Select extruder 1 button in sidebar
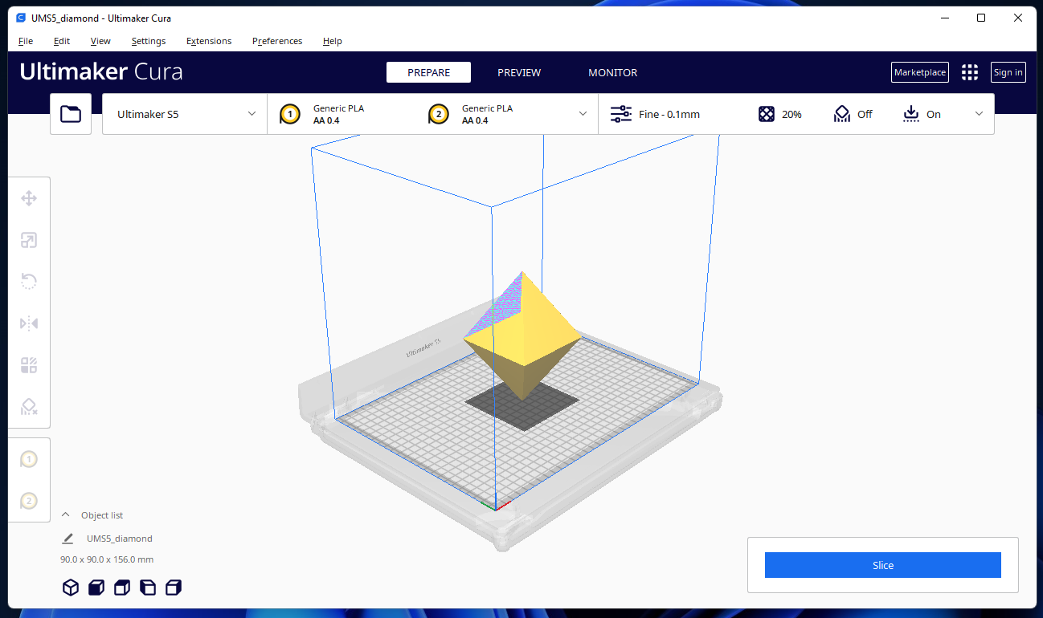This screenshot has width=1043, height=618. pyautogui.click(x=29, y=459)
